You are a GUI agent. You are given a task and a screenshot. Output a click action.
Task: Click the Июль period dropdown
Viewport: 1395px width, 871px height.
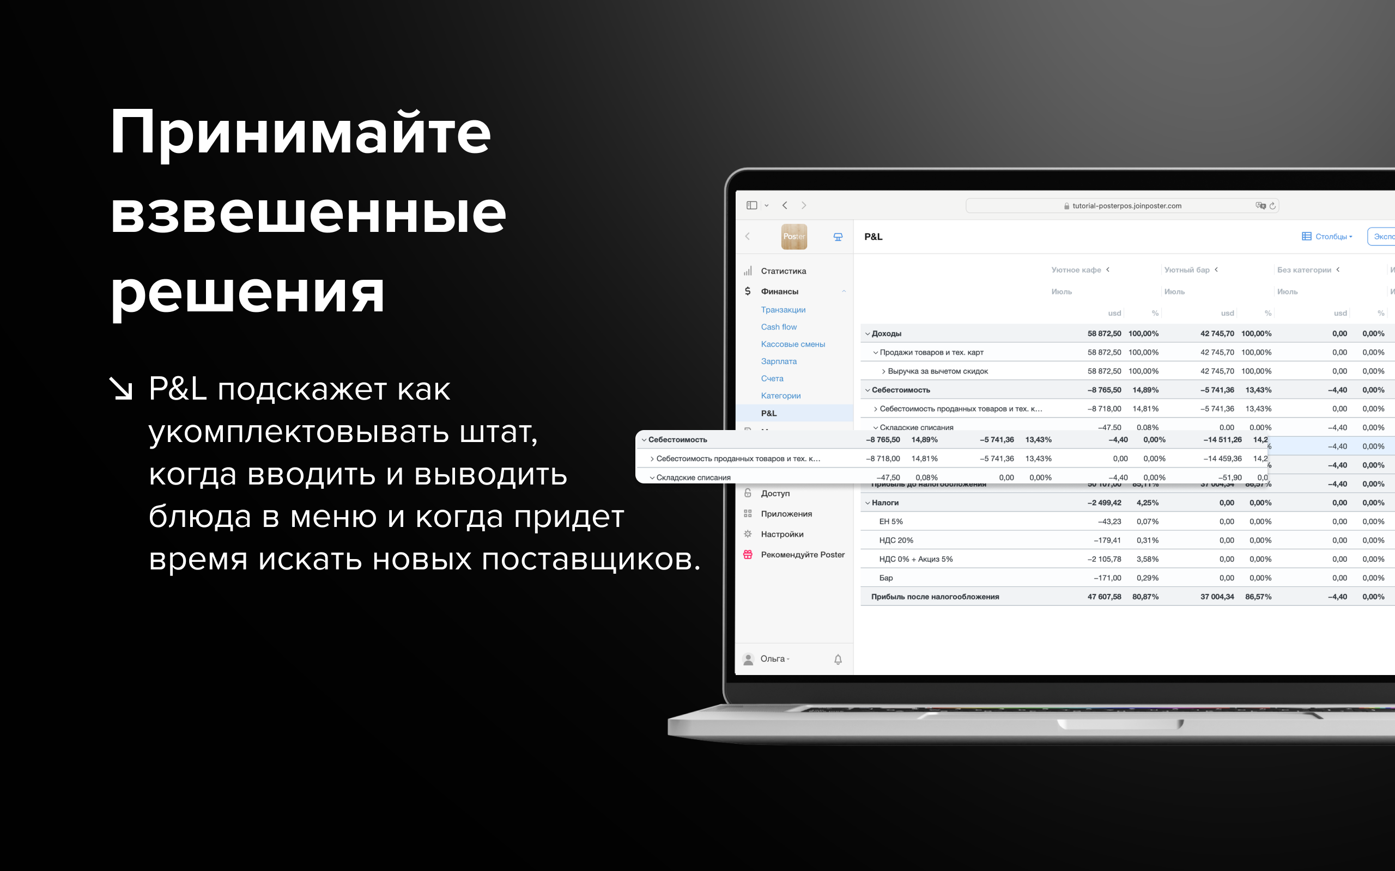click(1062, 291)
